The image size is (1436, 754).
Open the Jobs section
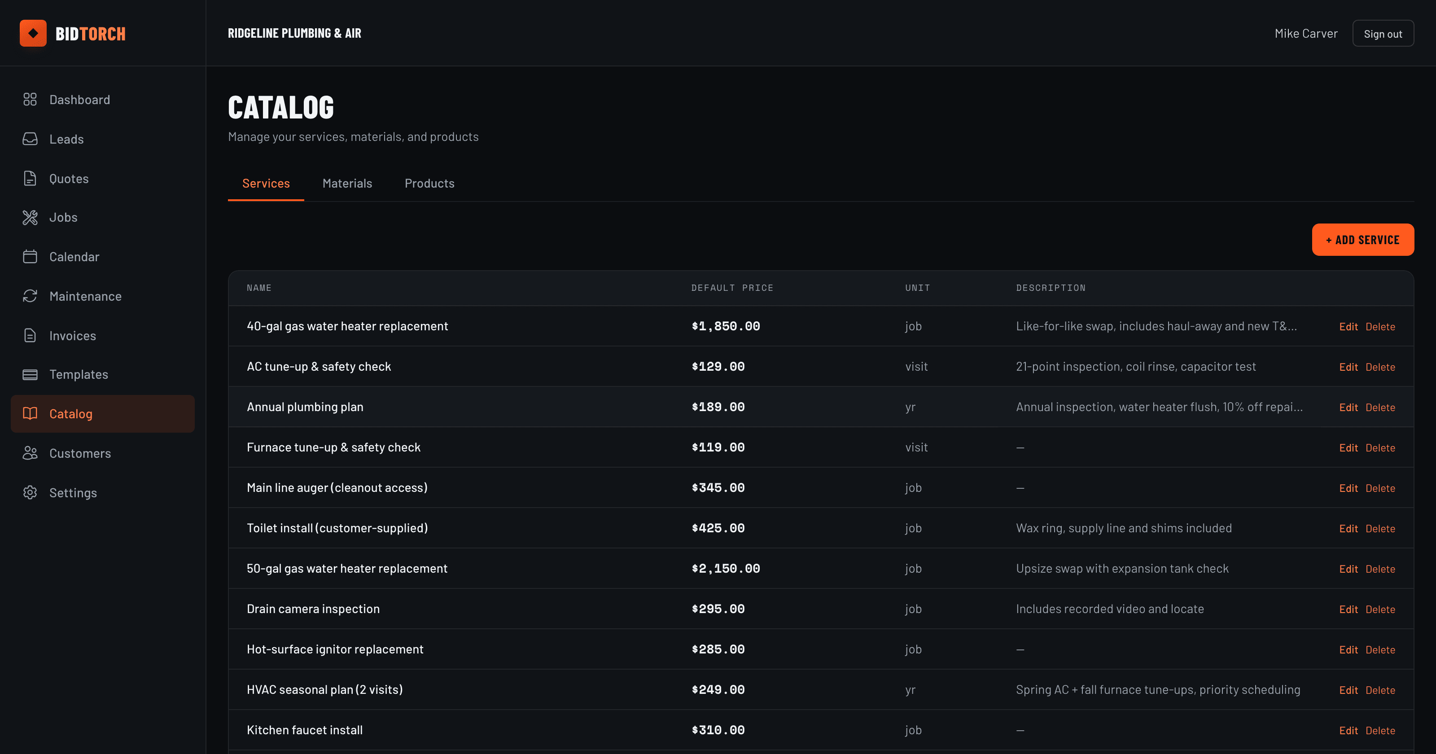click(103, 218)
